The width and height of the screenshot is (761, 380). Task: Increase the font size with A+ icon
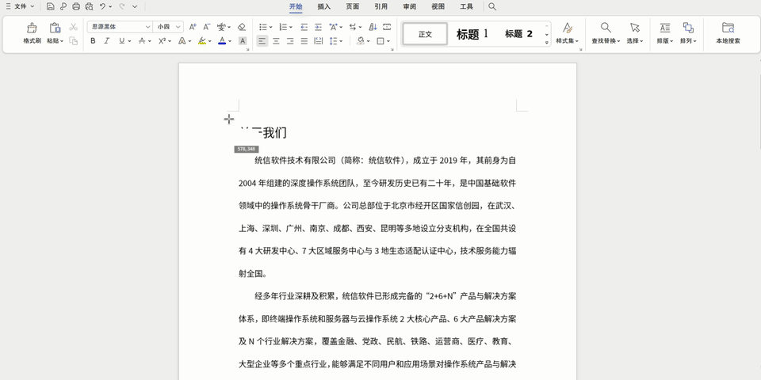click(193, 27)
